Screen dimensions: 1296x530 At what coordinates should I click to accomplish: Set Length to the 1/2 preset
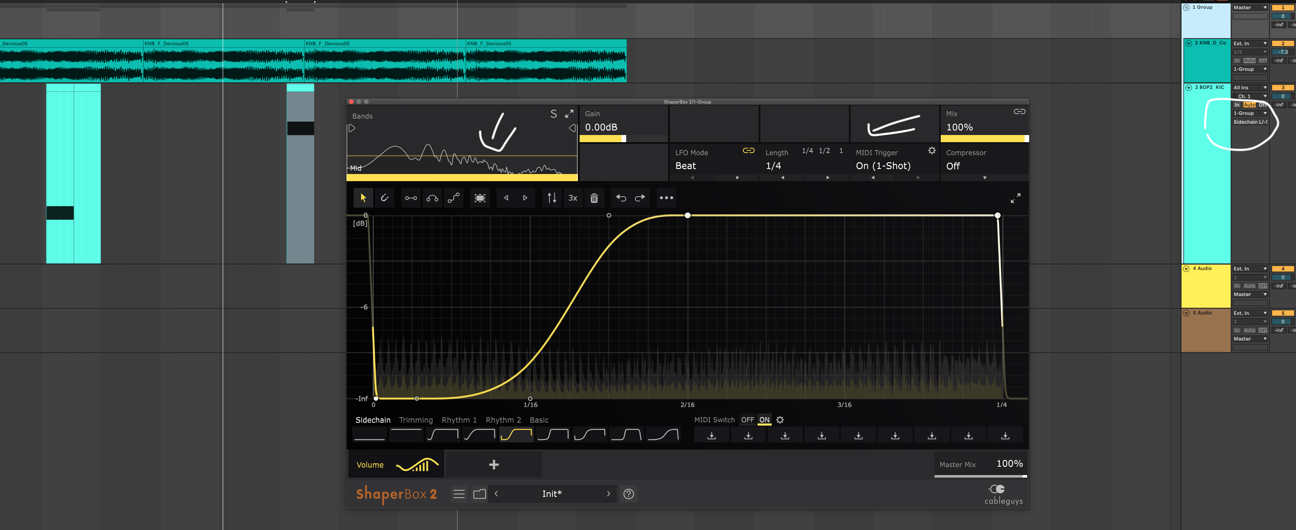(x=824, y=151)
